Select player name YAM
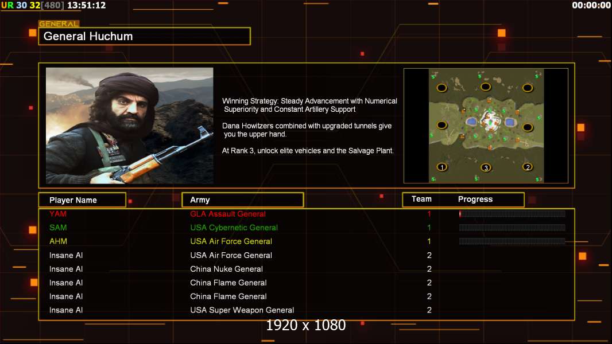The height and width of the screenshot is (344, 612). pyautogui.click(x=58, y=214)
